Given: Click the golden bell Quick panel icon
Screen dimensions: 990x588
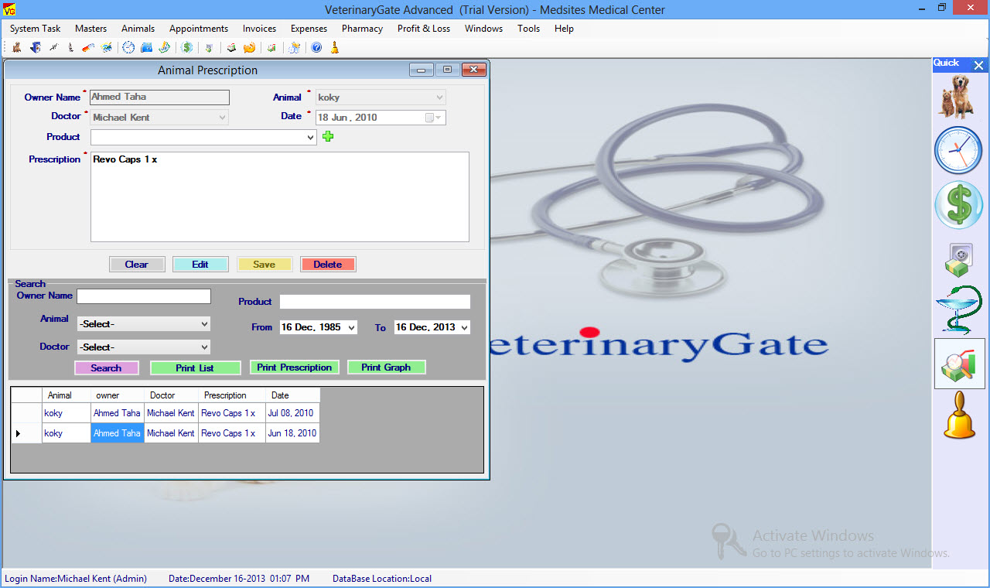Looking at the screenshot, I should [959, 415].
